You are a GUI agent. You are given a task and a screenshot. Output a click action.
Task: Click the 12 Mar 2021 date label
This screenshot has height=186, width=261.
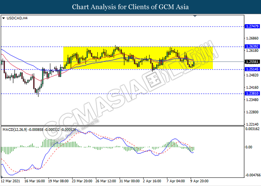tap(10, 181)
